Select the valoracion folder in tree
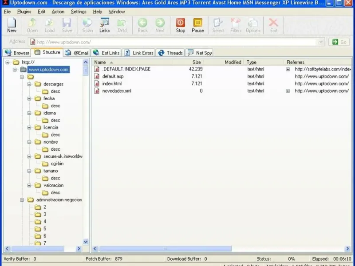 tap(53, 185)
